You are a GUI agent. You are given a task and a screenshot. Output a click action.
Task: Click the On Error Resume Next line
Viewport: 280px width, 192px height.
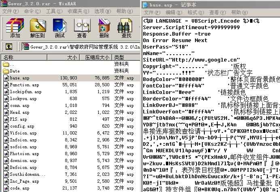click(x=175, y=41)
